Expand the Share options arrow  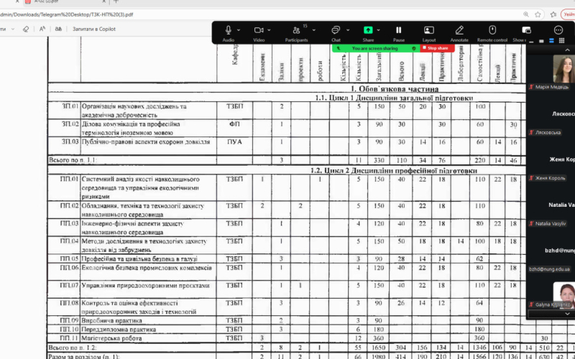pos(378,30)
